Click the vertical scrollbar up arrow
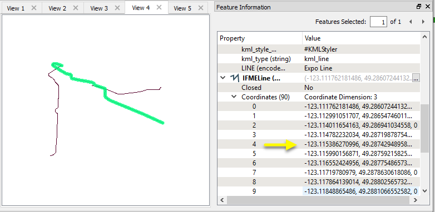Image resolution: width=435 pixels, height=212 pixels. pos(424,37)
